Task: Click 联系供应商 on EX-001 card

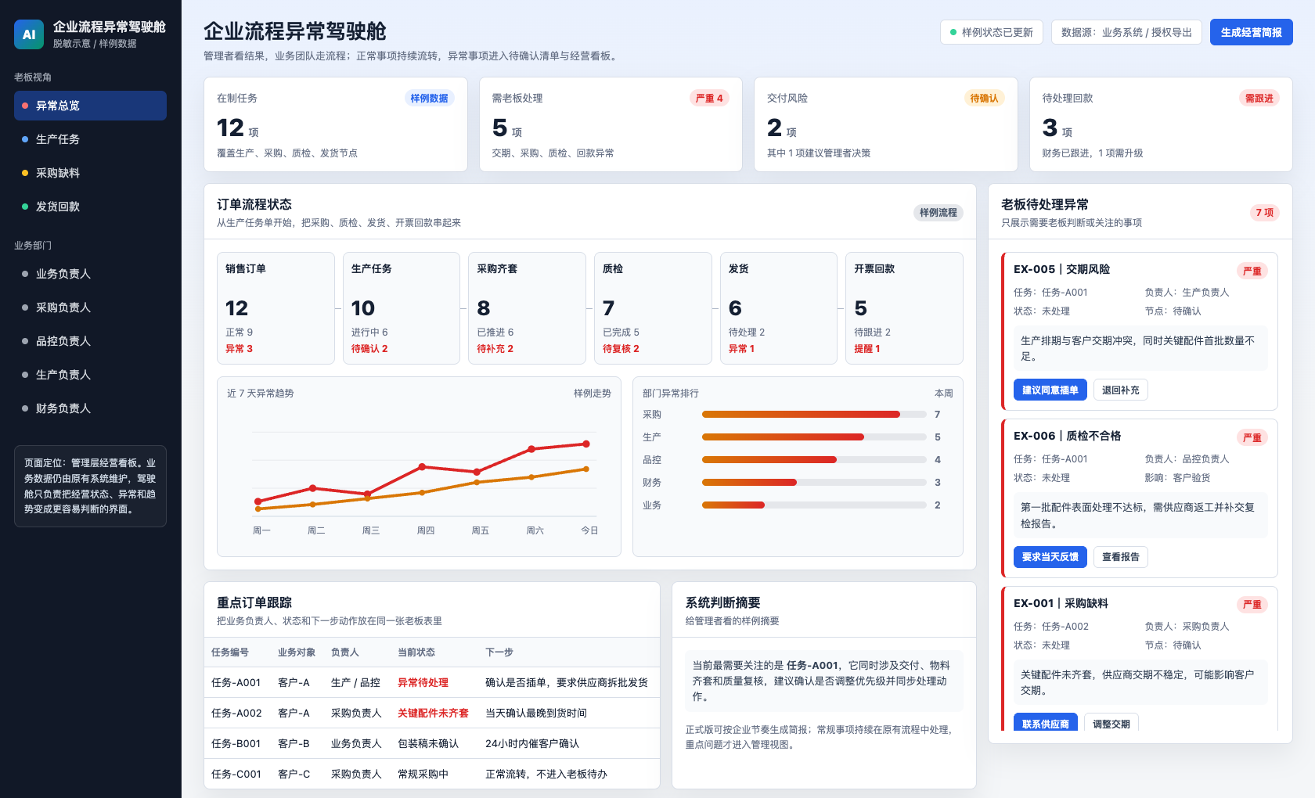Action: [x=1045, y=723]
